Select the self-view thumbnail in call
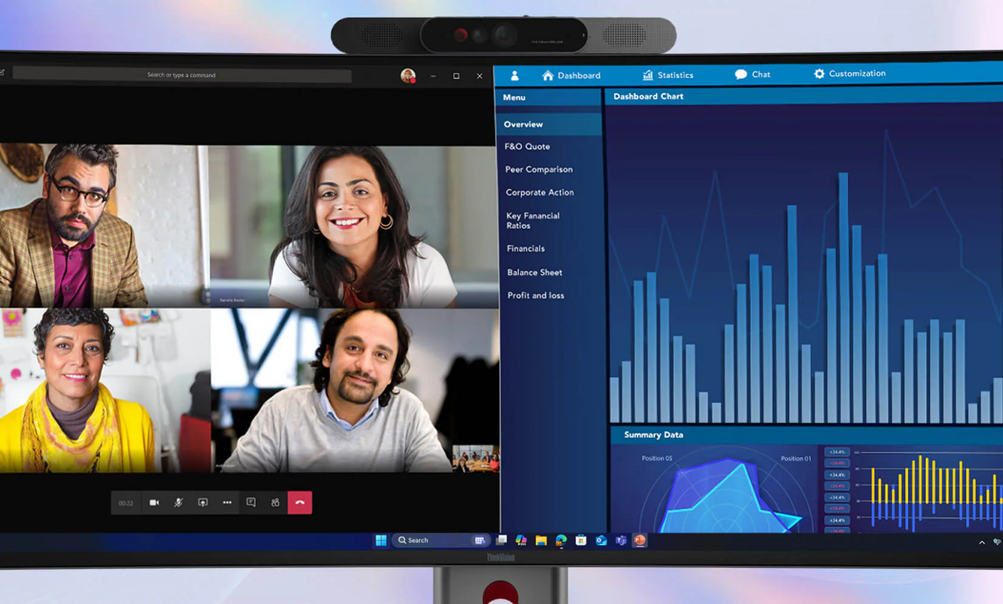The image size is (1003, 604). tap(476, 458)
